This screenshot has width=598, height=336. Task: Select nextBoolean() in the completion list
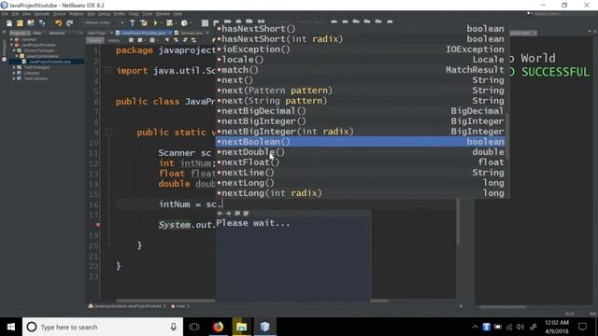pos(361,142)
